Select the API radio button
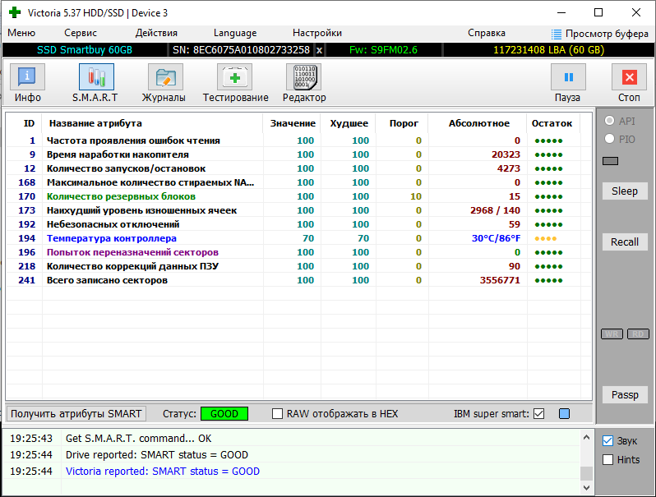 click(610, 121)
